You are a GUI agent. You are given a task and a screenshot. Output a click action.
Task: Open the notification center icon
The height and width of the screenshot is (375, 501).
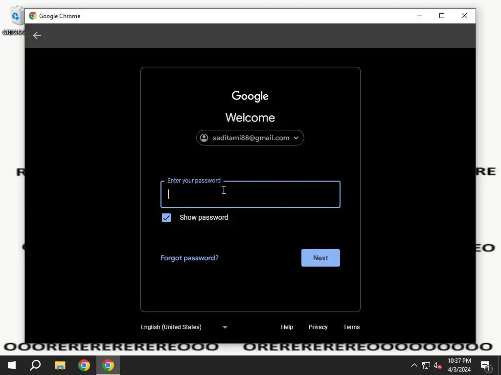485,366
